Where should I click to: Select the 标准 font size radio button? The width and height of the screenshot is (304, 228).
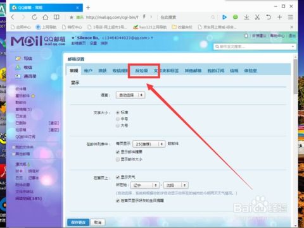[x=118, y=112]
